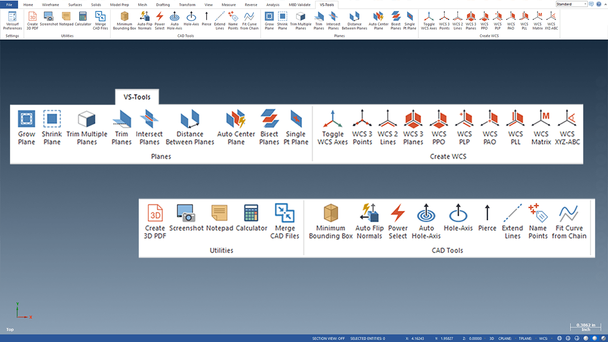Click Shrink Plane in the top ribbon
This screenshot has width=608, height=342.
283,20
